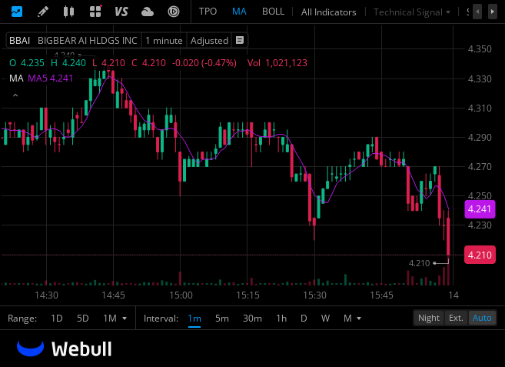Select the 1h interval

click(x=281, y=319)
